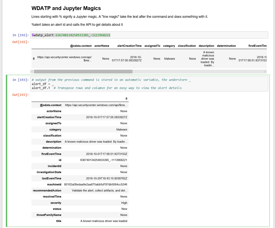Viewport: 275px width, 228px height.
Task: Click the WDATP and Jupyter Magics heading
Action: 66,8
